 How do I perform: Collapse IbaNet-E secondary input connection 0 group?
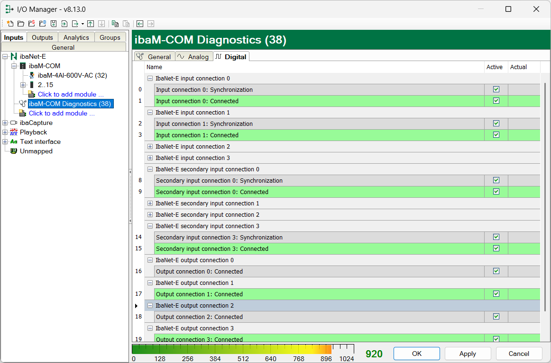(150, 169)
